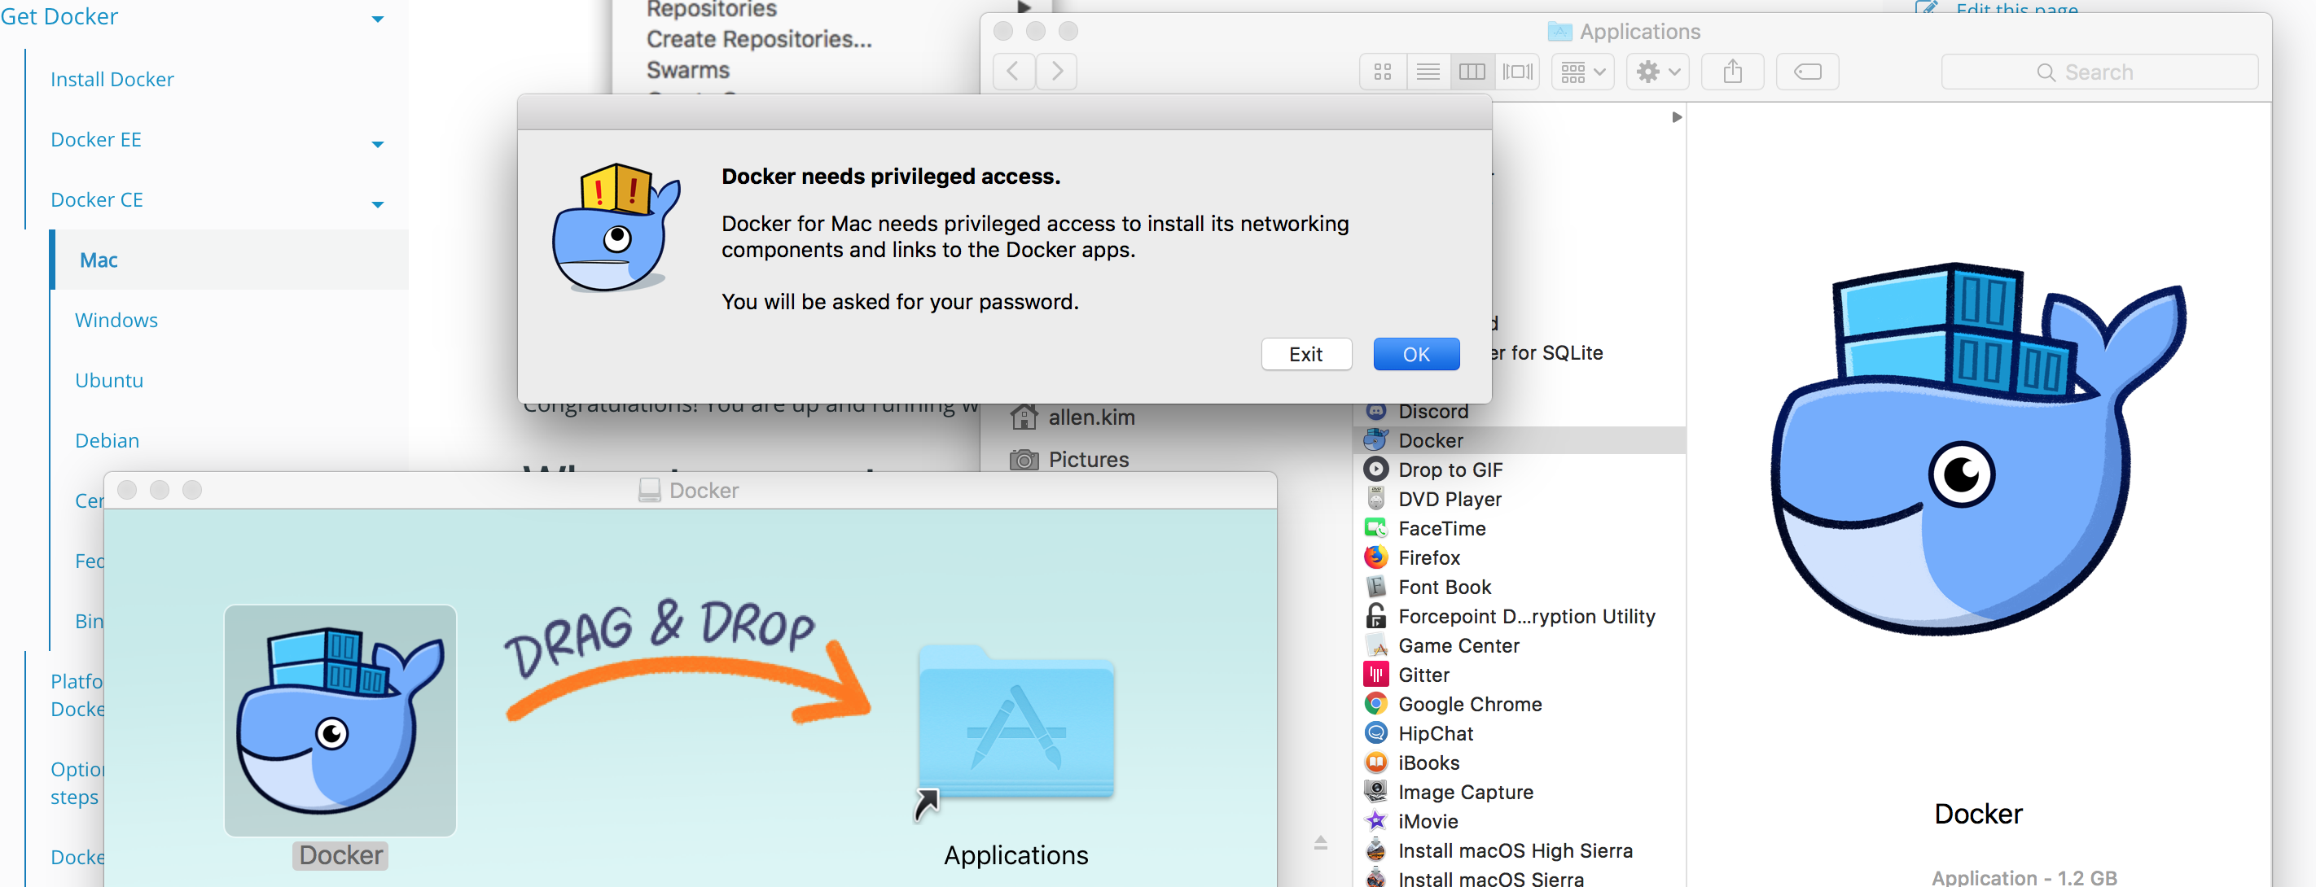Switch Finder to icon grid view
This screenshot has height=887, width=2316.
pos(1382,71)
